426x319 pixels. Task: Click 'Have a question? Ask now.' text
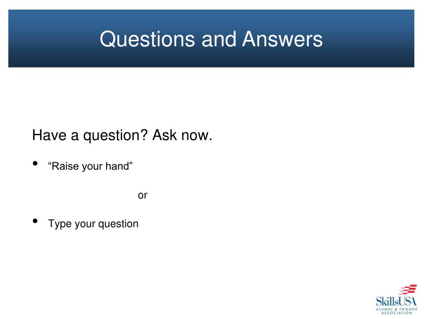tap(122, 135)
